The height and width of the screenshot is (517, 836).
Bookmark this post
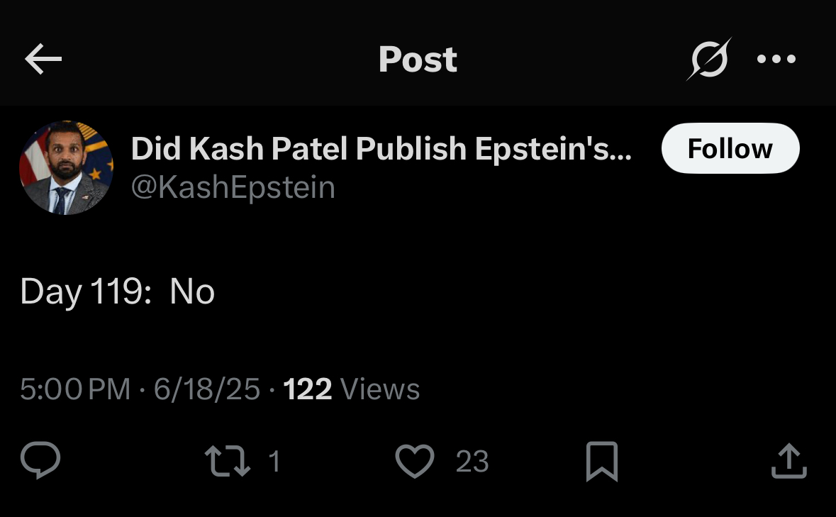click(x=602, y=461)
